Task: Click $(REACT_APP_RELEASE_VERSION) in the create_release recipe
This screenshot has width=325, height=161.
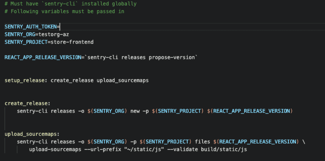Action: (x=250, y=111)
